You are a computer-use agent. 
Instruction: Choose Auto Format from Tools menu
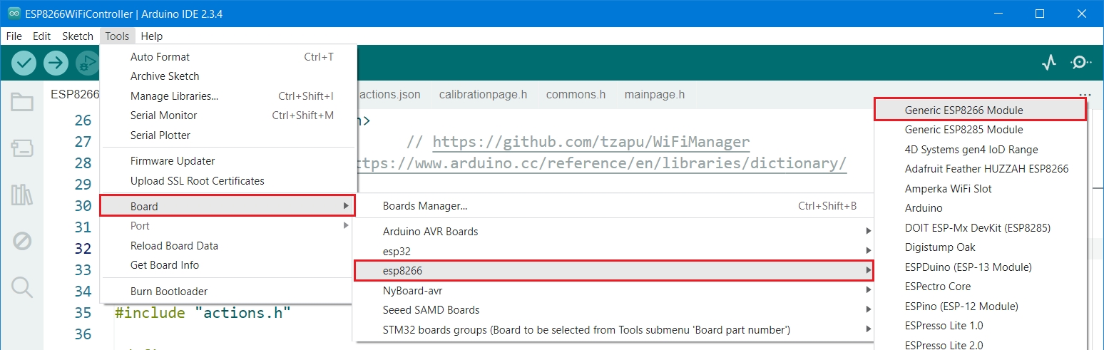coord(160,57)
